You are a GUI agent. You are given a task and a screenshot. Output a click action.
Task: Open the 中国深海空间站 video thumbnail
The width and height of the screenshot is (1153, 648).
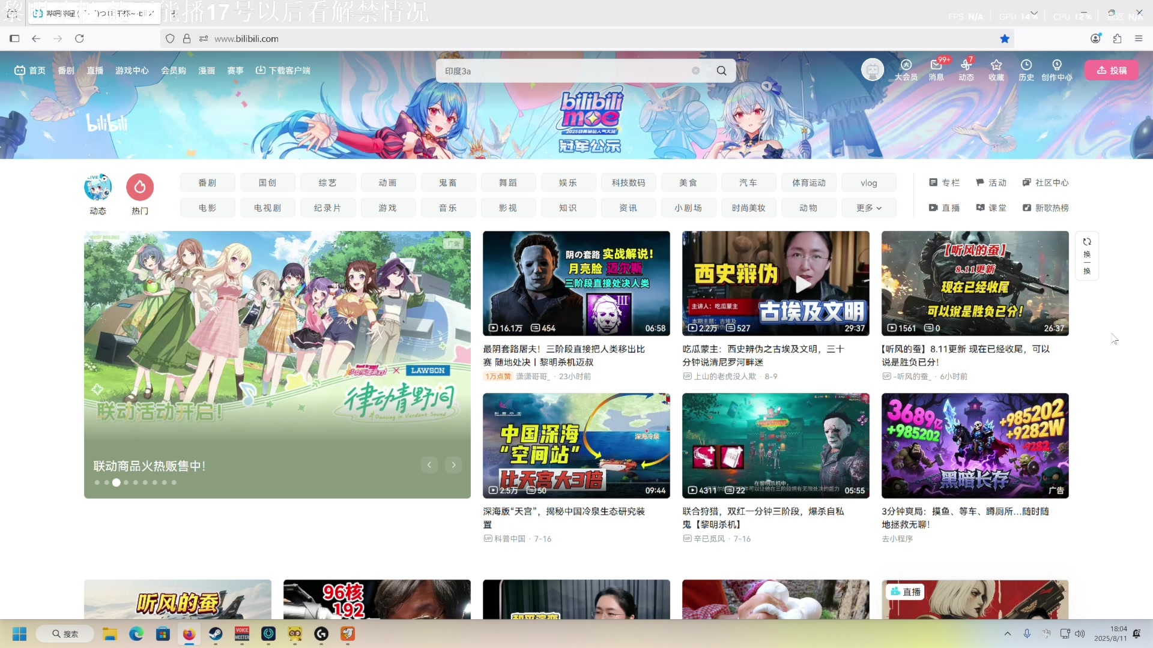(576, 446)
